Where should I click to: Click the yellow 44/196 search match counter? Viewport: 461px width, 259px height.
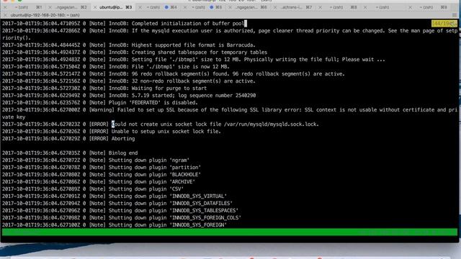(x=444, y=24)
